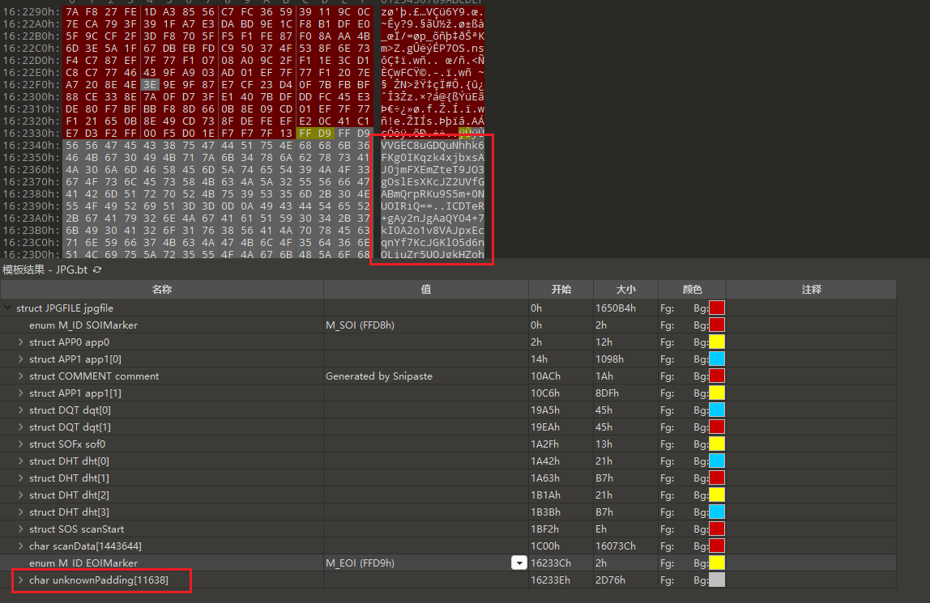
Task: Expand char unknownPadding[11638] entry
Action: (21, 580)
